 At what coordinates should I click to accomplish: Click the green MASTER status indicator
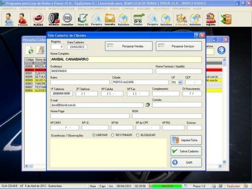[x=167, y=186]
